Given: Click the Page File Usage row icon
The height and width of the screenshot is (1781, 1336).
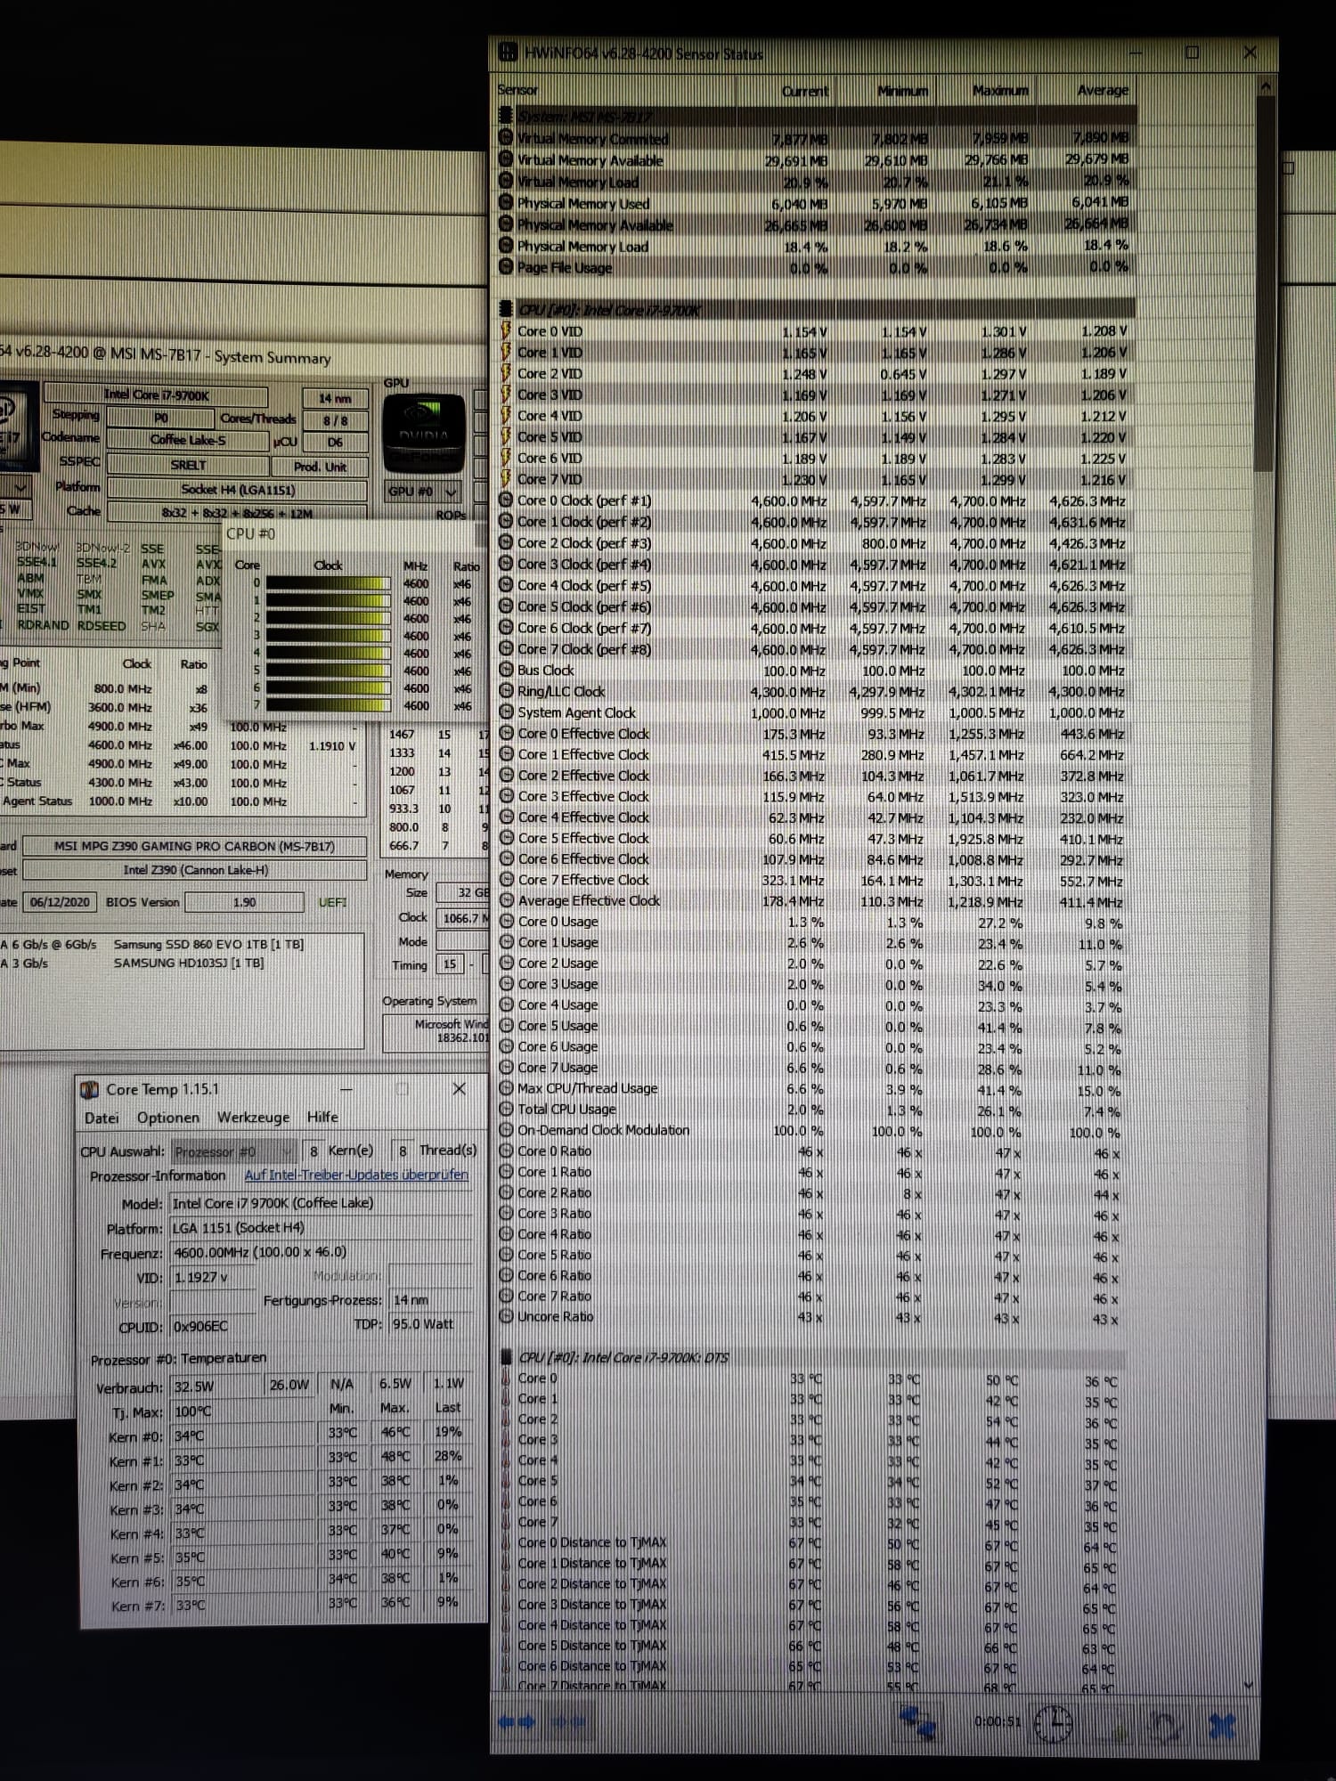Looking at the screenshot, I should pos(506,266).
